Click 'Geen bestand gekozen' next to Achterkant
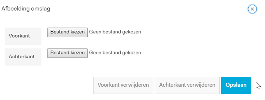The height and width of the screenshot is (100, 265). tap(115, 53)
